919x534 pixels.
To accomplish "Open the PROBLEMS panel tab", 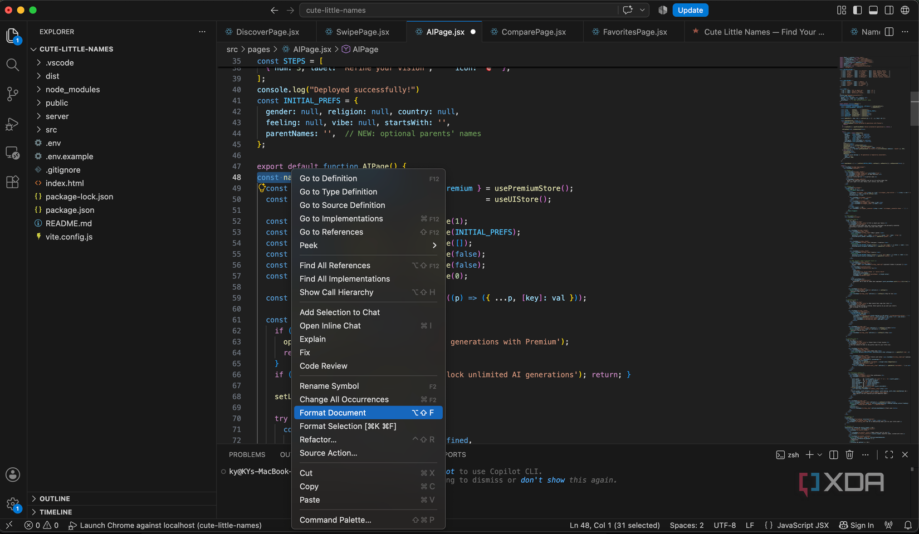I will pos(247,454).
